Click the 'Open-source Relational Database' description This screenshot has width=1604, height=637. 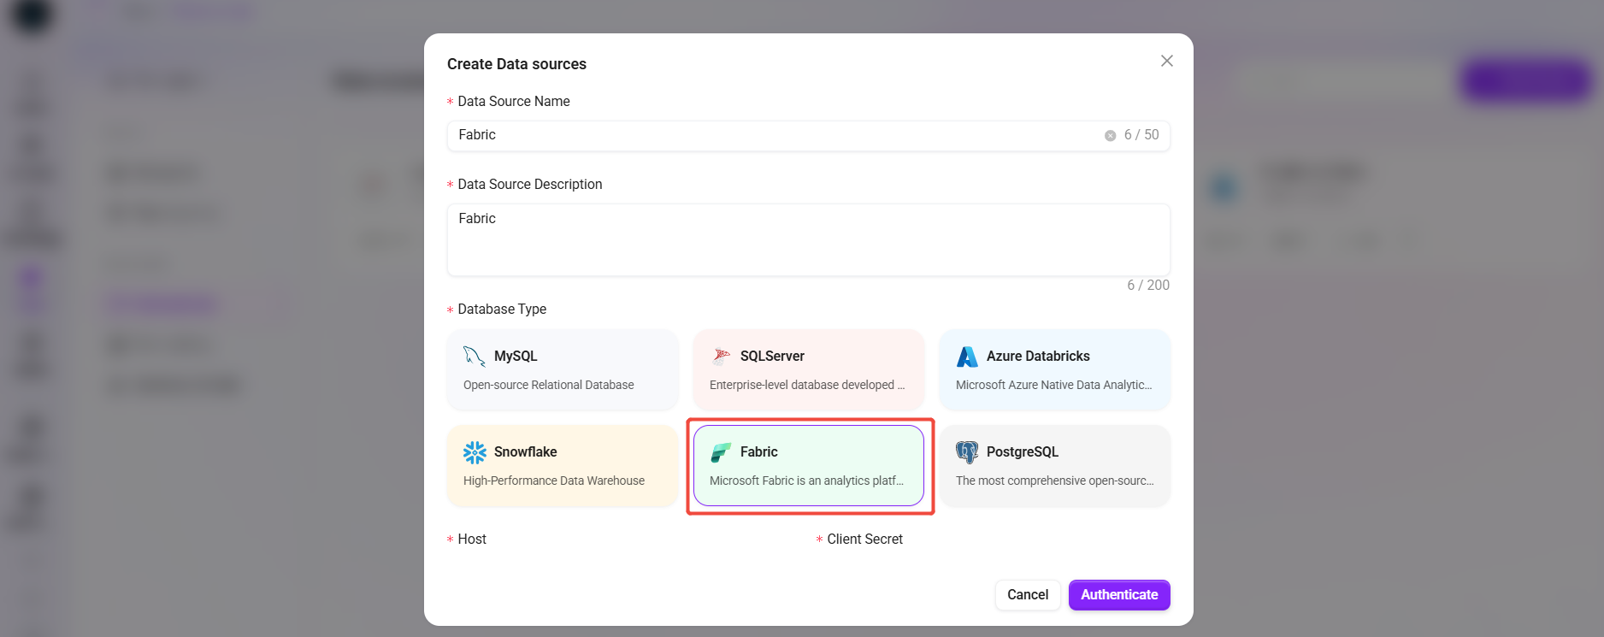coord(549,385)
